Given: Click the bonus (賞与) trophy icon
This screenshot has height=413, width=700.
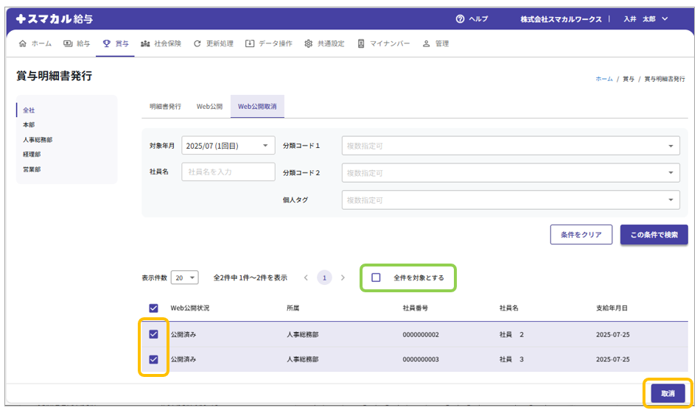Looking at the screenshot, I should click(107, 43).
